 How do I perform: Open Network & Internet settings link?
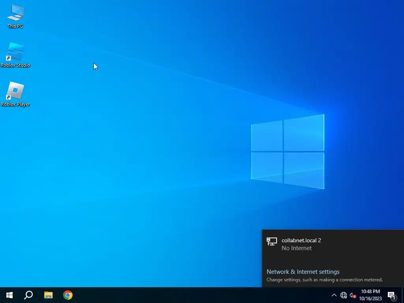click(303, 271)
